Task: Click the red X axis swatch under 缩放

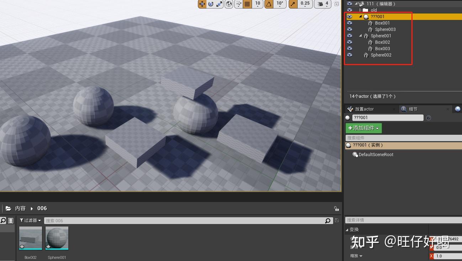Action: click(x=431, y=256)
